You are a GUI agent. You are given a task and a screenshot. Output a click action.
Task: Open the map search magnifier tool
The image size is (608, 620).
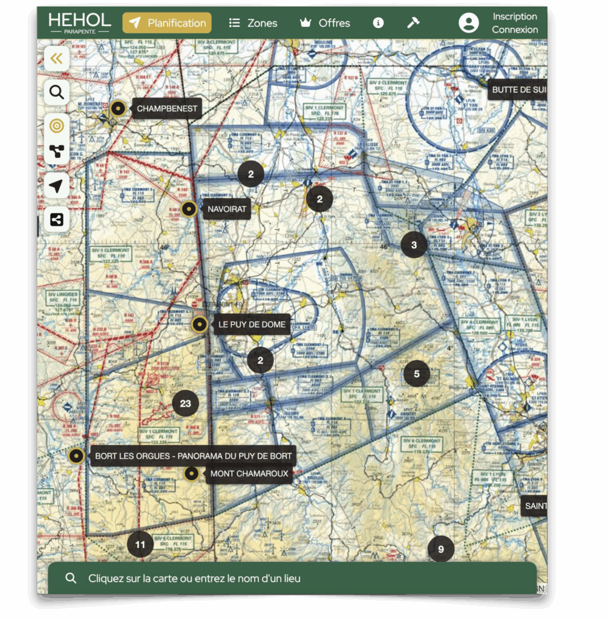coord(57,92)
